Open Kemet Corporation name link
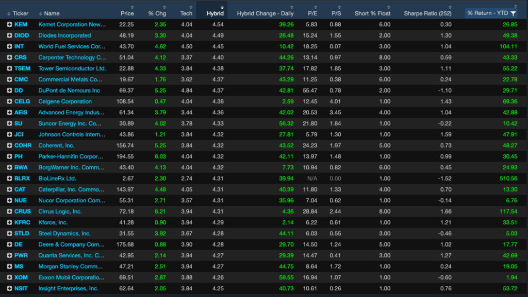This screenshot has height=297, width=528. [x=72, y=25]
